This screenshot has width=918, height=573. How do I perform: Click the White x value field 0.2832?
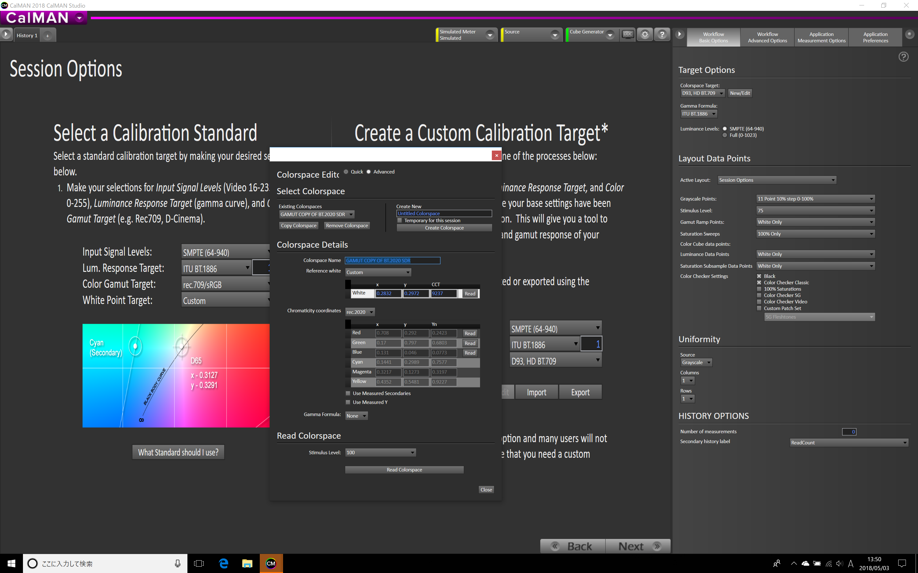pyautogui.click(x=389, y=293)
